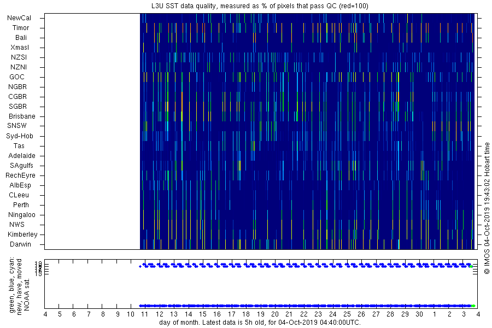Click day 6 axis tick label
The width and height of the screenshot is (492, 328).
74,314
